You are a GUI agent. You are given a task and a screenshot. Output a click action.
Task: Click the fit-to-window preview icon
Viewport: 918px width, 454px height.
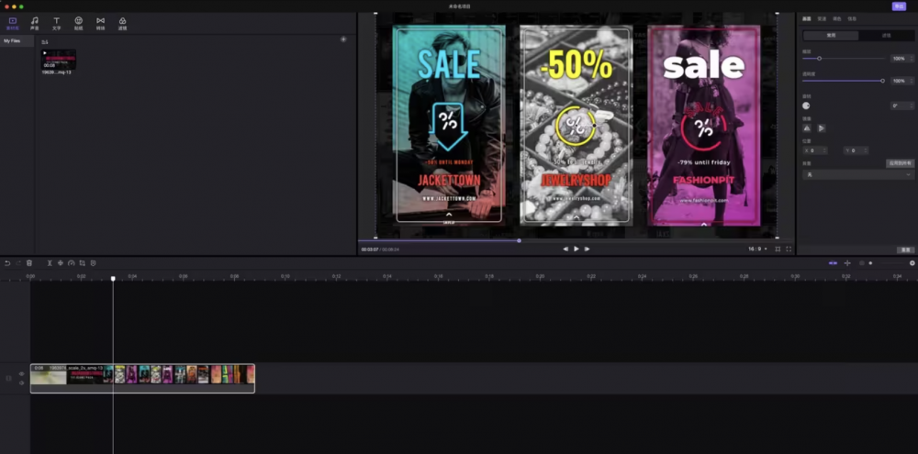pos(778,249)
